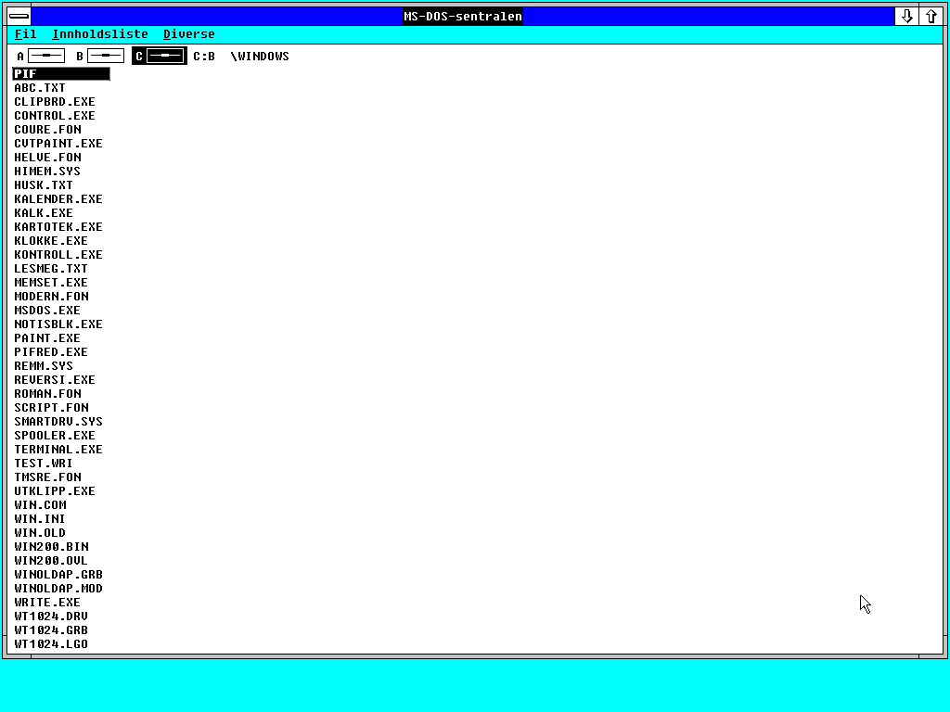The height and width of the screenshot is (712, 950).
Task: Select WINOLDAP.MOD file
Action: 58,589
